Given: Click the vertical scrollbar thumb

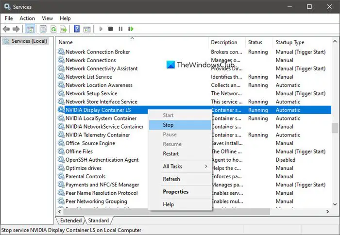Looking at the screenshot, I should (x=335, y=128).
